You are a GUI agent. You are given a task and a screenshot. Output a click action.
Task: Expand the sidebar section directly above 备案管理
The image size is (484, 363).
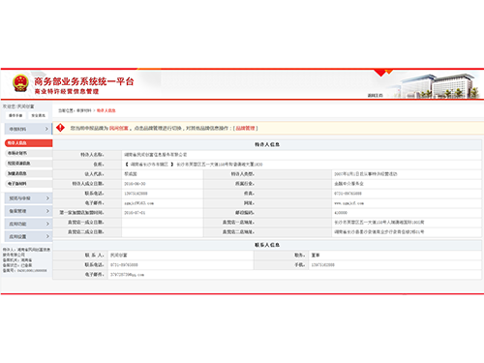pos(28,198)
